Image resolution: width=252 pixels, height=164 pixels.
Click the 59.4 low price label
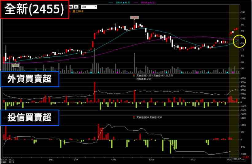click(x=15, y=65)
